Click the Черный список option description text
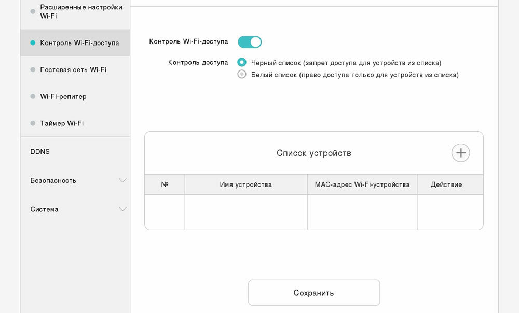Screen dimensions: 519x313 click(x=346, y=63)
